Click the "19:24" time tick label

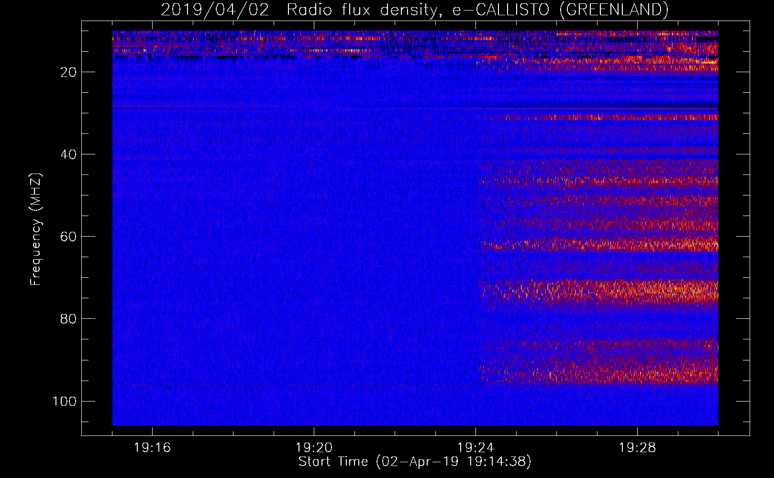pos(476,448)
